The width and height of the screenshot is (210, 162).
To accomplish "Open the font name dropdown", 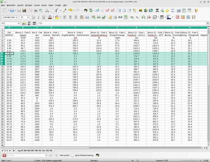I will 16,17.
